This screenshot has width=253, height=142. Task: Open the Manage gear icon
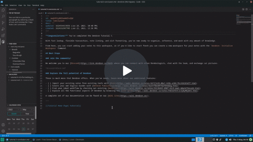(x=3, y=131)
